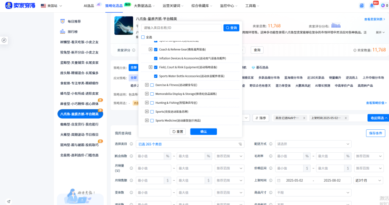Toggle the 全选 checkbox
This screenshot has height=205, width=389.
143,37
